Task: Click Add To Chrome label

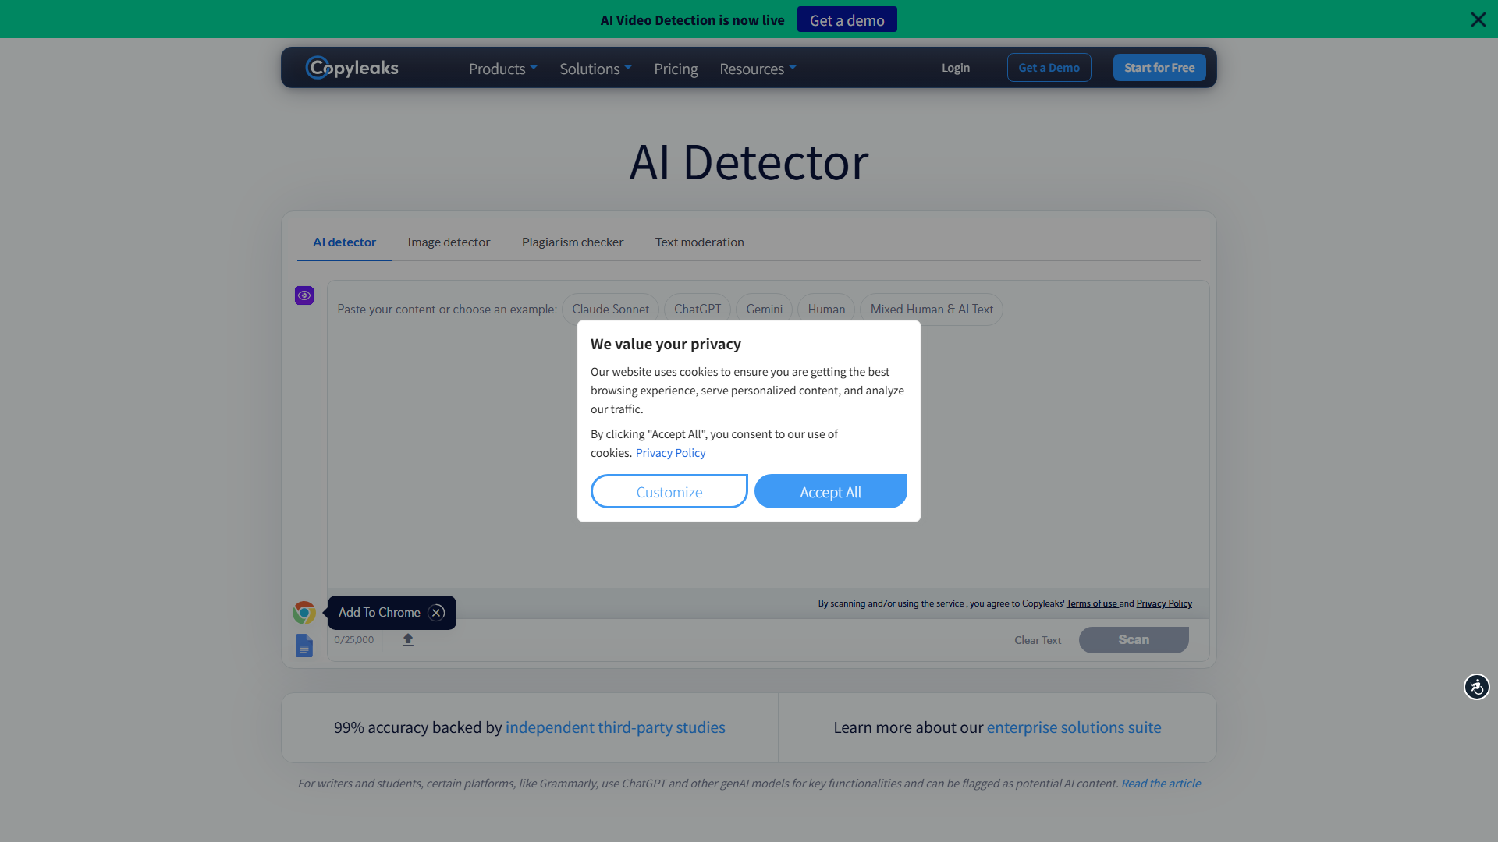Action: click(379, 613)
